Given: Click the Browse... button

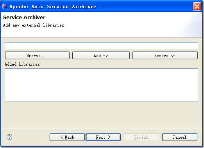Looking at the screenshot, I should 37,55.
